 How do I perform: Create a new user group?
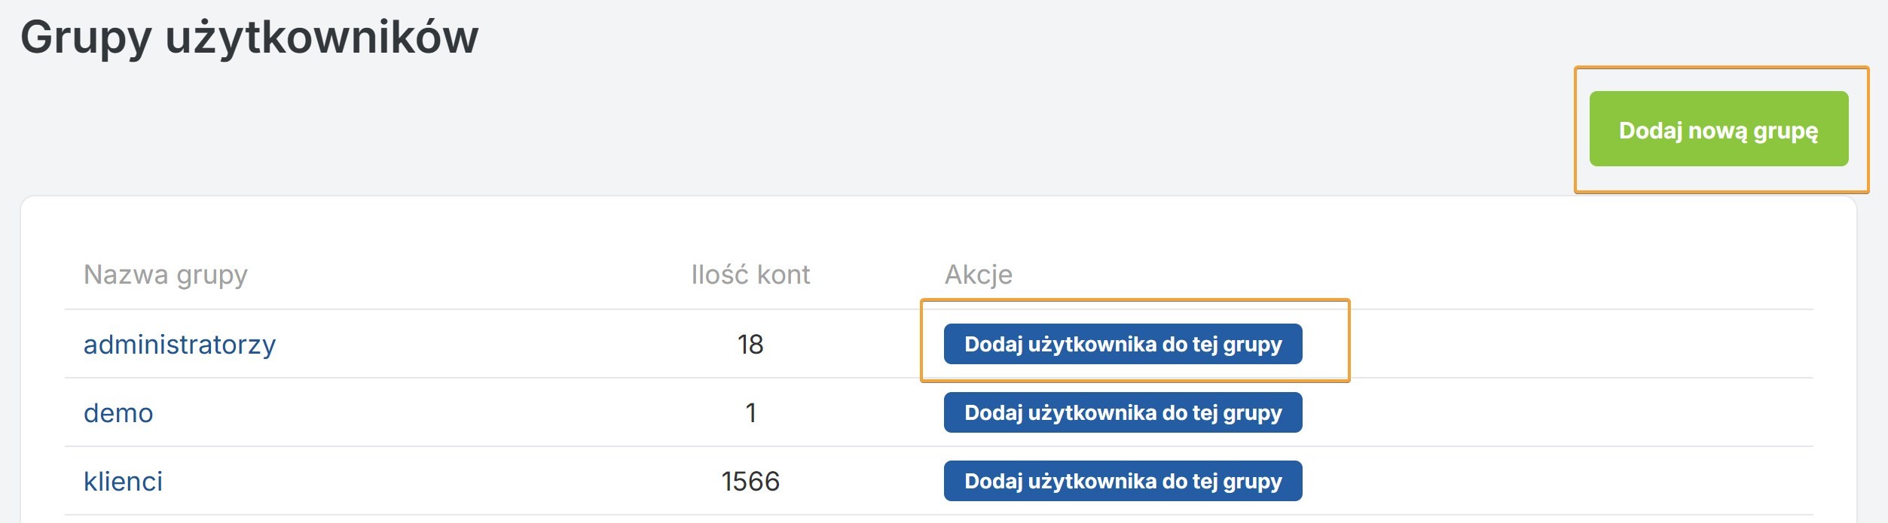coord(1718,129)
